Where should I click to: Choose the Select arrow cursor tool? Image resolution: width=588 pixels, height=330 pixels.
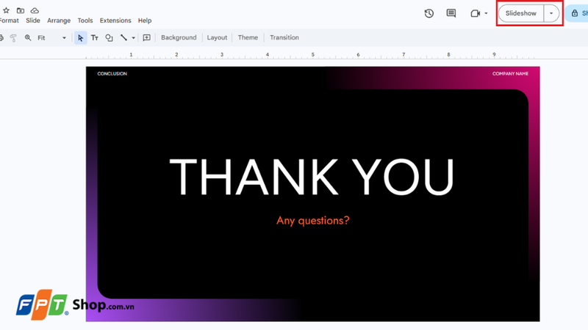(81, 38)
